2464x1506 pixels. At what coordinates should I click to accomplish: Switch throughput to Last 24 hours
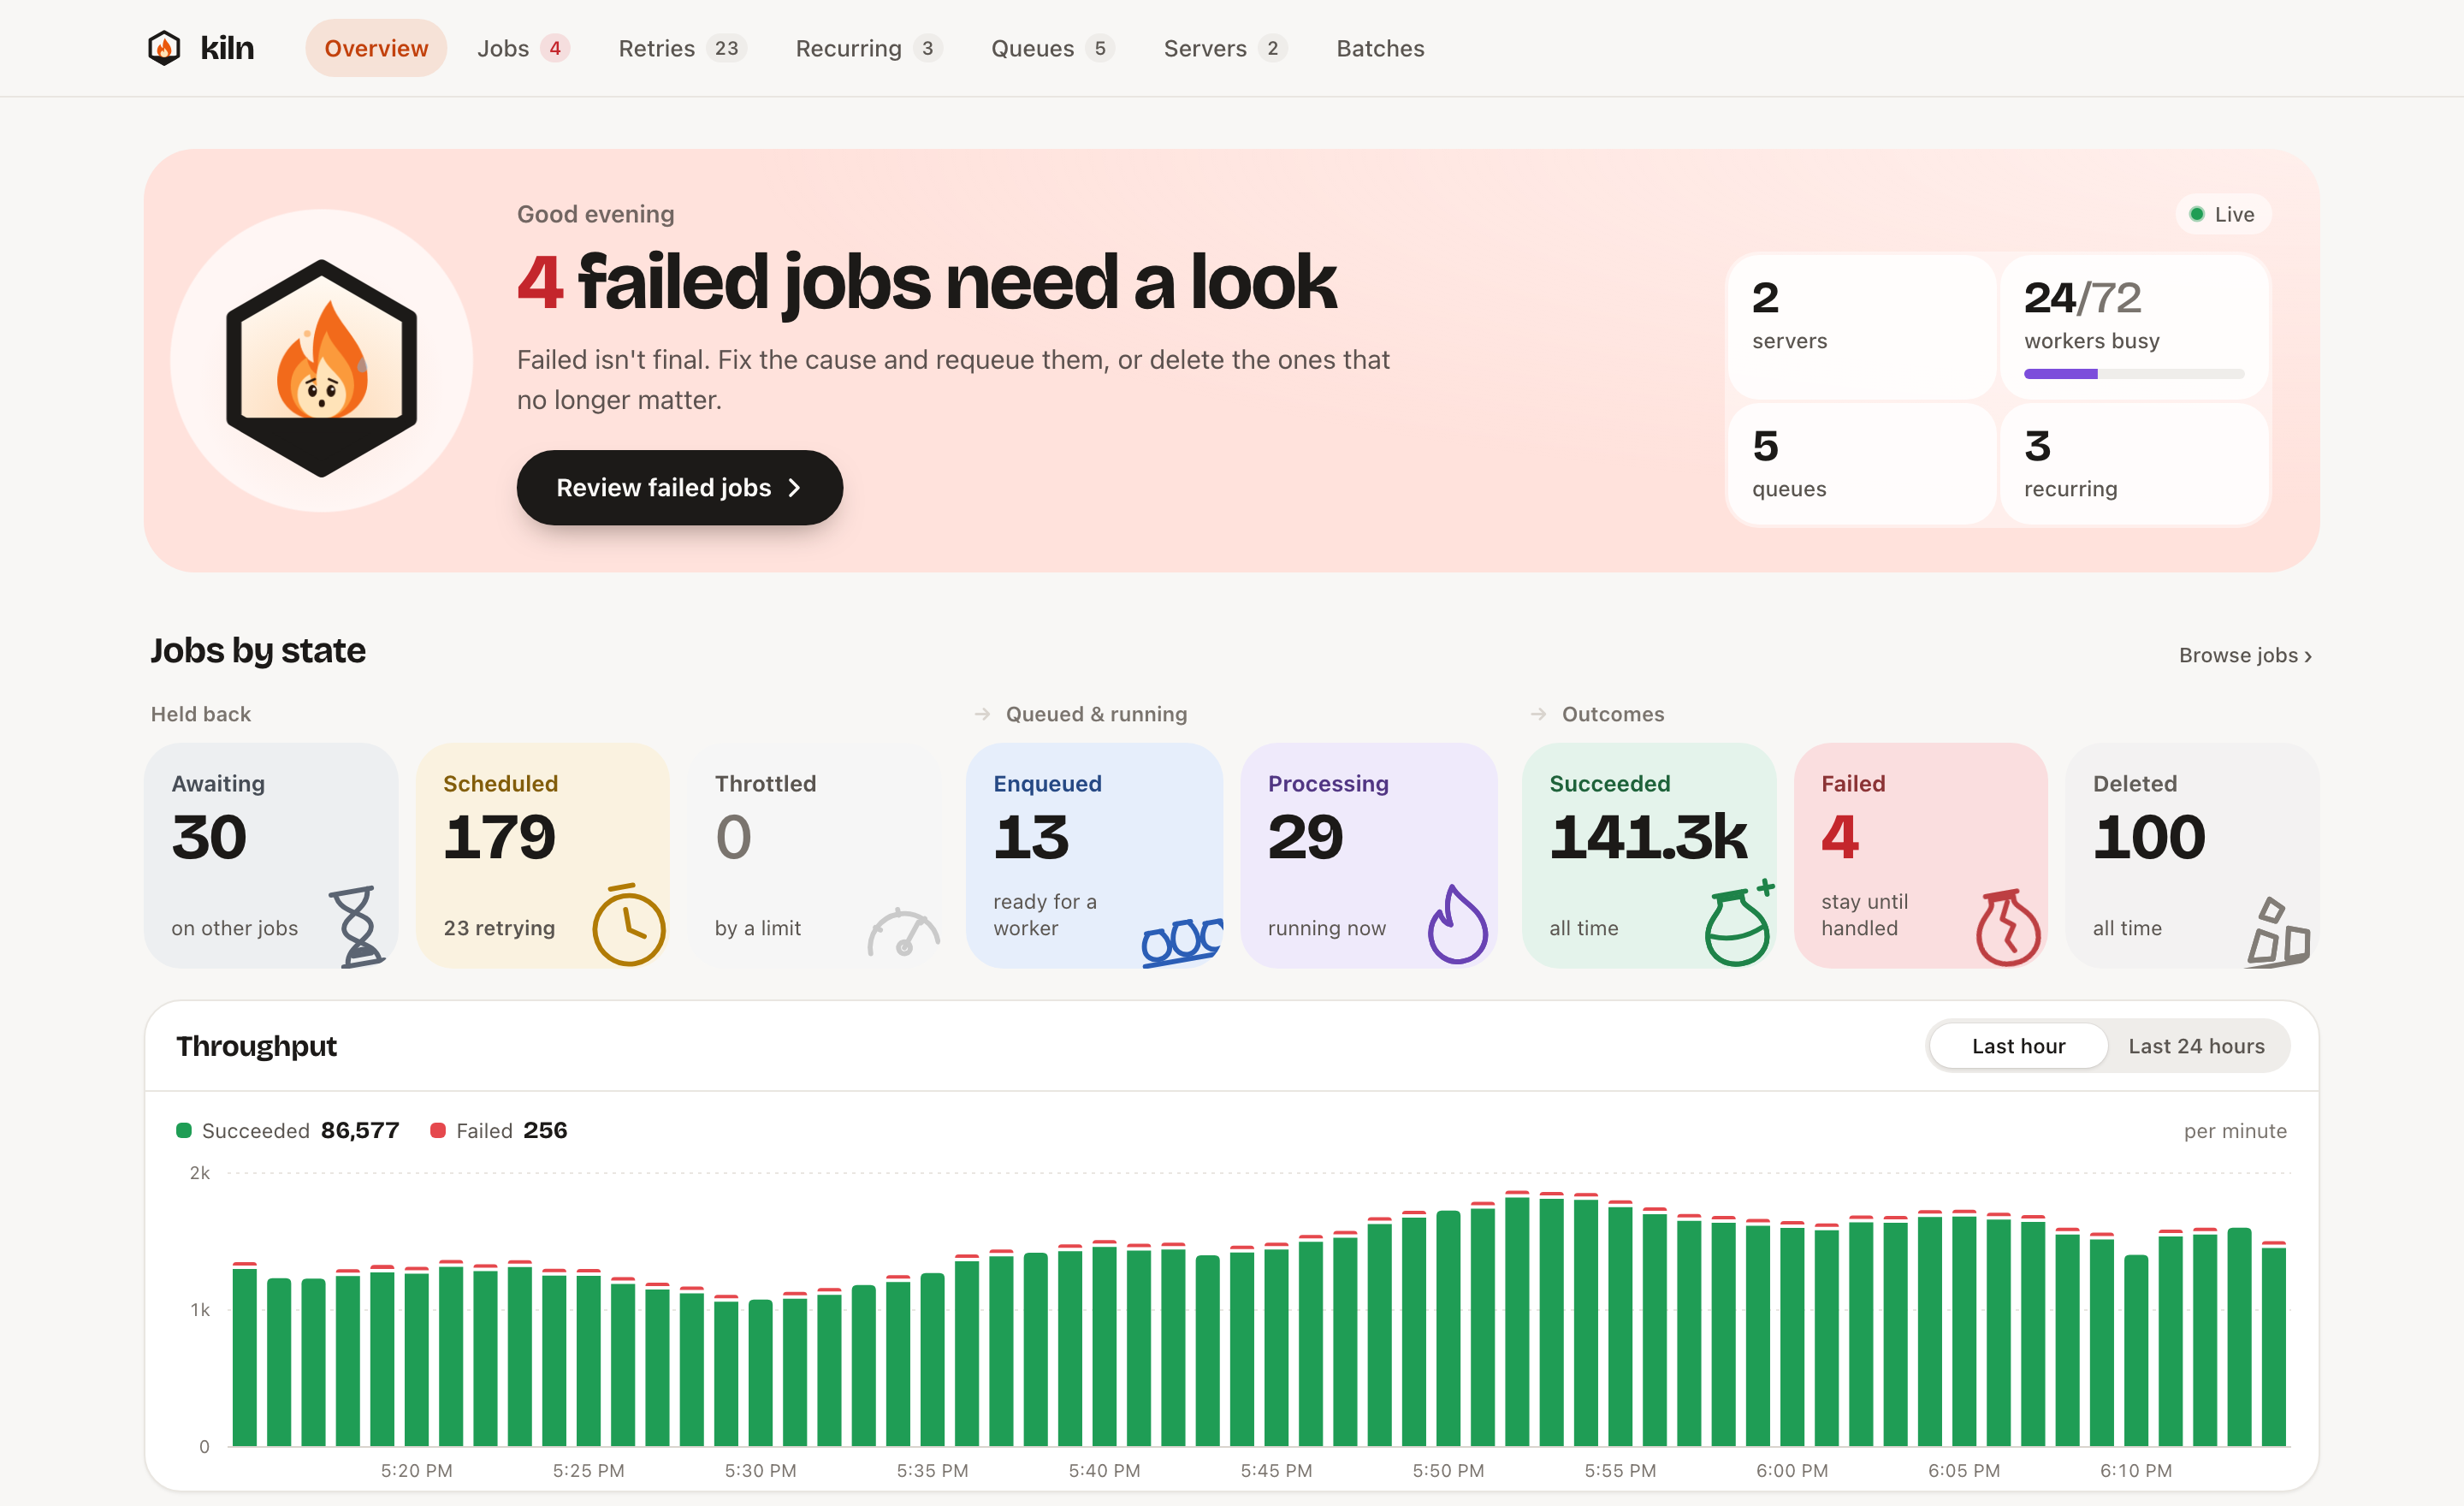click(2196, 1046)
